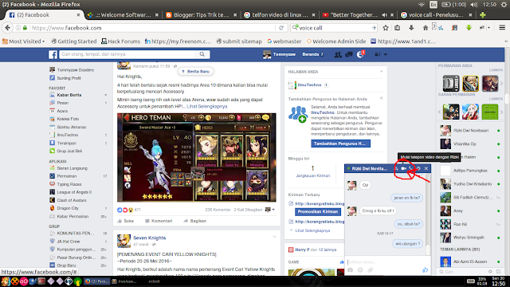
Task: Share the post via Bagikan
Action: coord(194,221)
